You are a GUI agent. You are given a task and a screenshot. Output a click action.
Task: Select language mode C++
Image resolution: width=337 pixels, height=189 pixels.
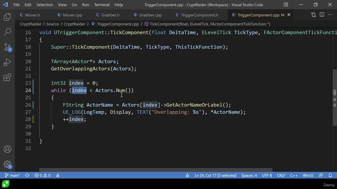294,175
